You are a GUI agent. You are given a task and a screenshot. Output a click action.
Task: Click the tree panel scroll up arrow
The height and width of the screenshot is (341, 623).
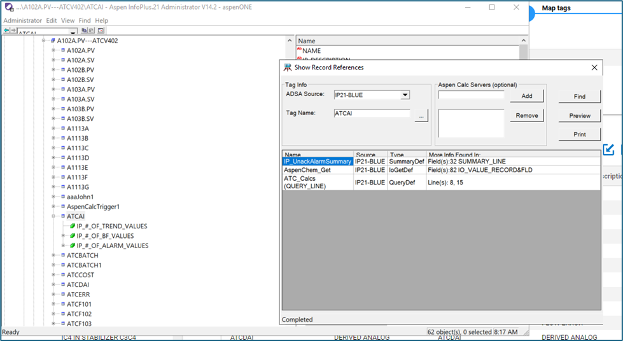point(290,41)
